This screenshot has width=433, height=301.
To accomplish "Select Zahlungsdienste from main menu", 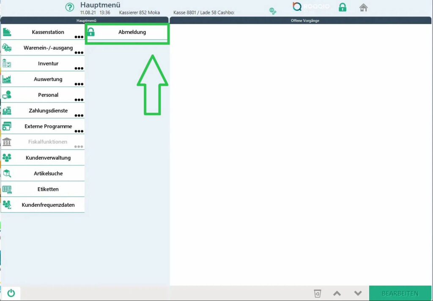I will pos(48,111).
